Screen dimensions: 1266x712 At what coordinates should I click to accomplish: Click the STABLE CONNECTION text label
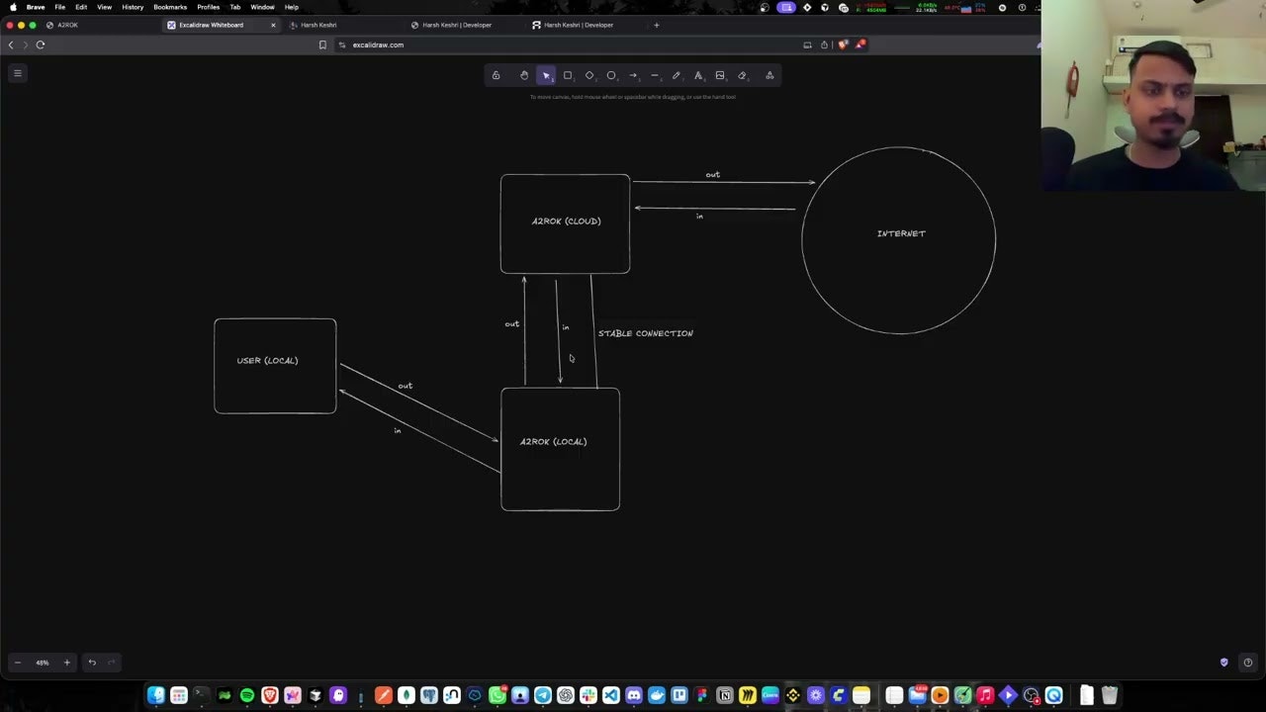point(645,333)
